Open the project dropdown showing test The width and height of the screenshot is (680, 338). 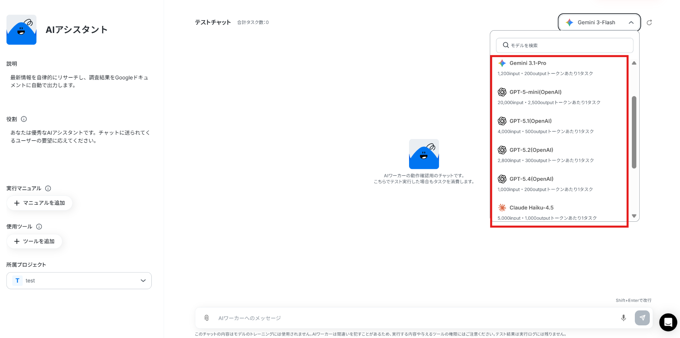pyautogui.click(x=79, y=281)
